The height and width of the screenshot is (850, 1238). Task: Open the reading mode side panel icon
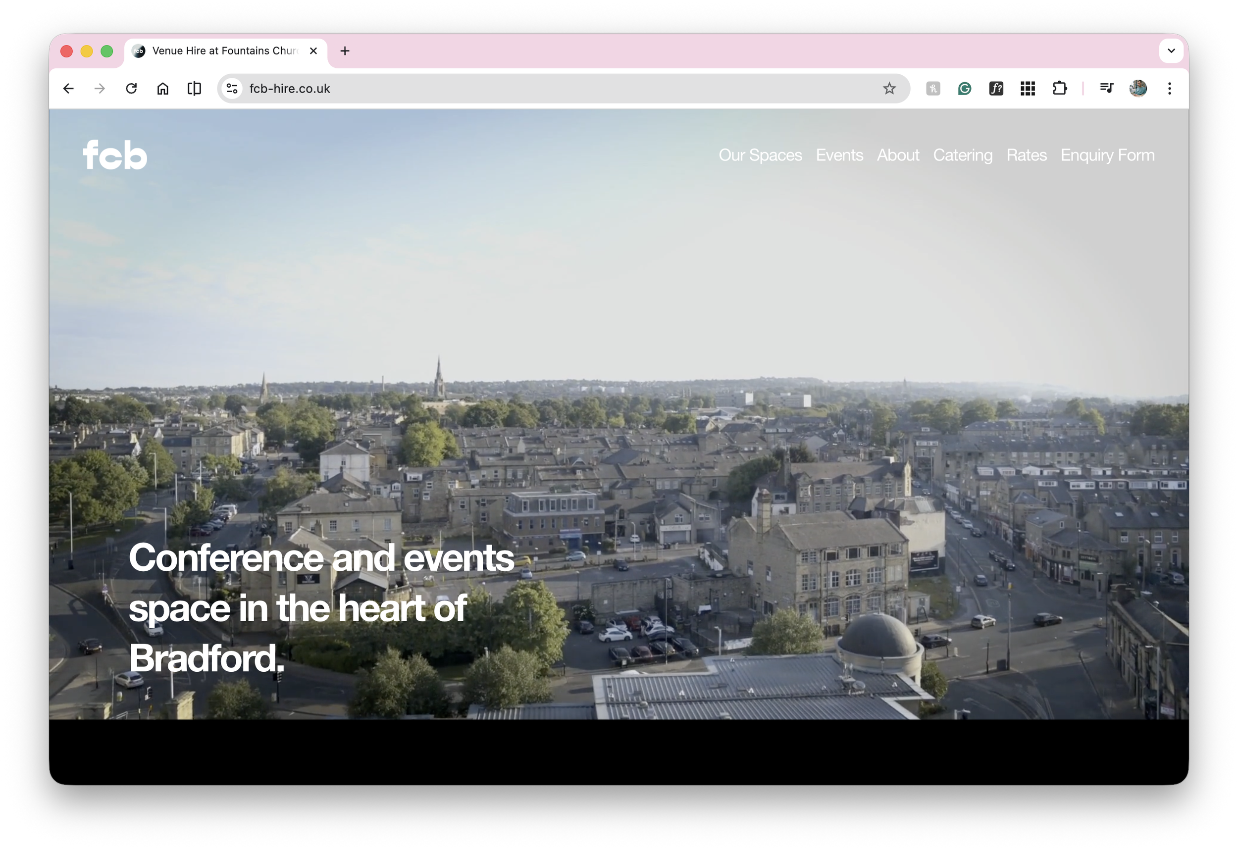(x=195, y=89)
